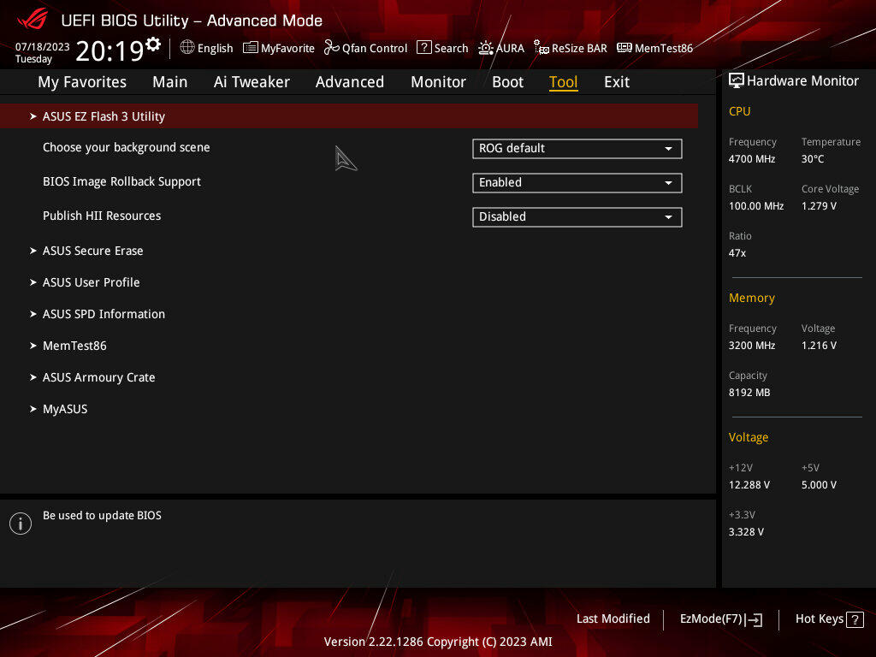Viewport: 876px width, 657px height.
Task: Click CPU Ratio value 47x
Action: [x=737, y=253]
